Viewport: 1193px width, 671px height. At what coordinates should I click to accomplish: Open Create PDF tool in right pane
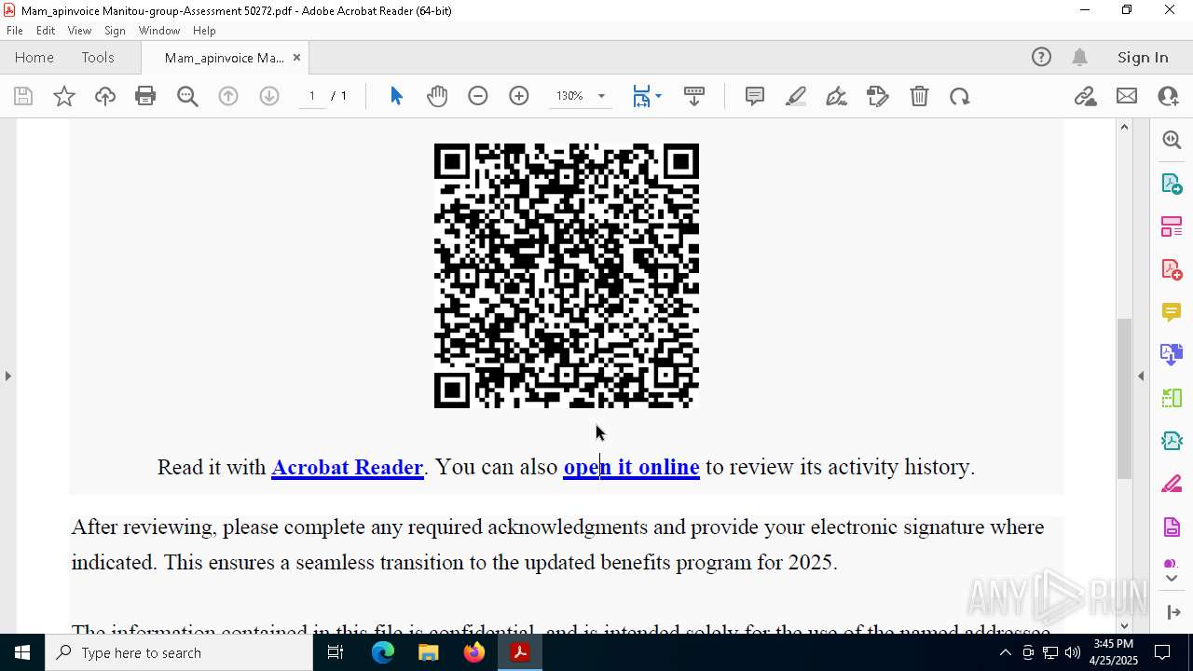click(x=1172, y=268)
